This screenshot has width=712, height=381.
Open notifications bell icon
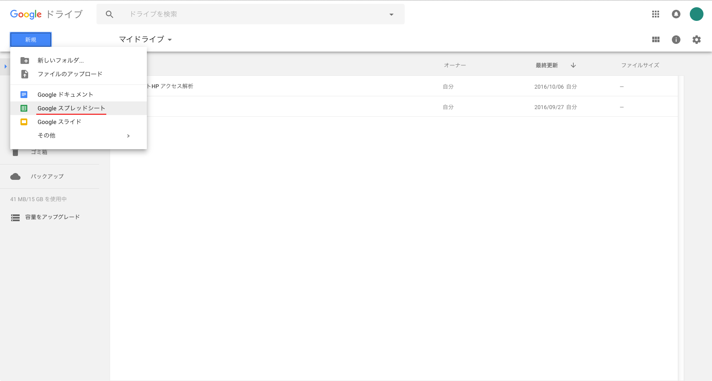(676, 14)
